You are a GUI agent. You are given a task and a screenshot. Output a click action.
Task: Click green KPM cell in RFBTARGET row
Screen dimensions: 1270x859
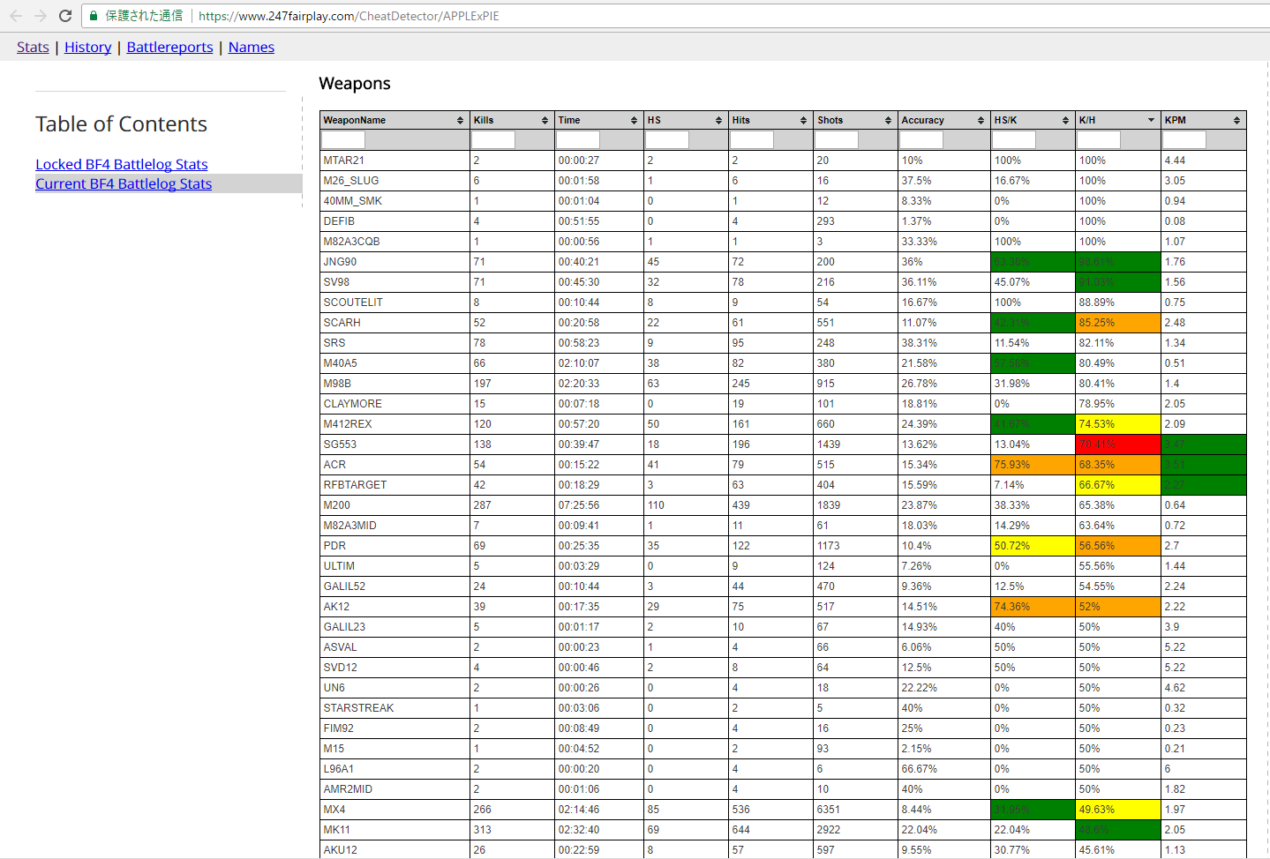pos(1203,485)
